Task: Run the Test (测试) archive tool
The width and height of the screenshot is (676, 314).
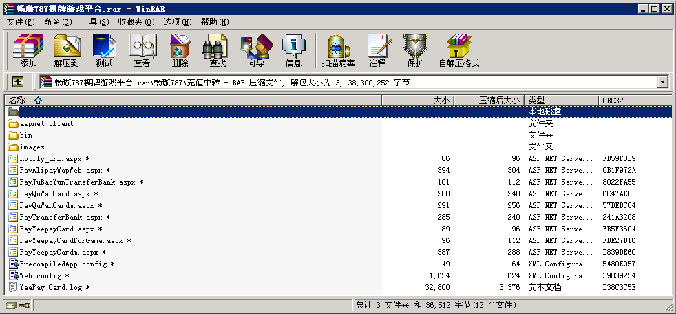Action: [x=104, y=50]
